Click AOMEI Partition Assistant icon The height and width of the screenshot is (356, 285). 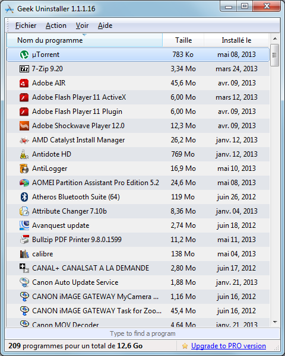point(24,183)
